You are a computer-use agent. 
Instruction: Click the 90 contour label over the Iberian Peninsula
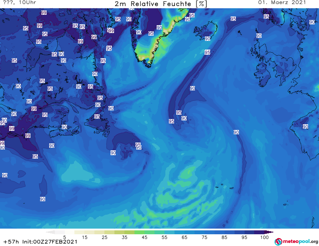[306, 126]
